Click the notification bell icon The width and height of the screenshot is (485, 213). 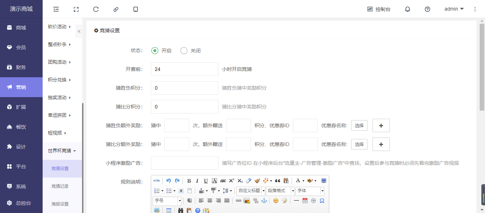pyautogui.click(x=408, y=9)
